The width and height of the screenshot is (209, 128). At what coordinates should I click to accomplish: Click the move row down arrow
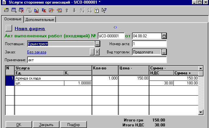pos(74,10)
